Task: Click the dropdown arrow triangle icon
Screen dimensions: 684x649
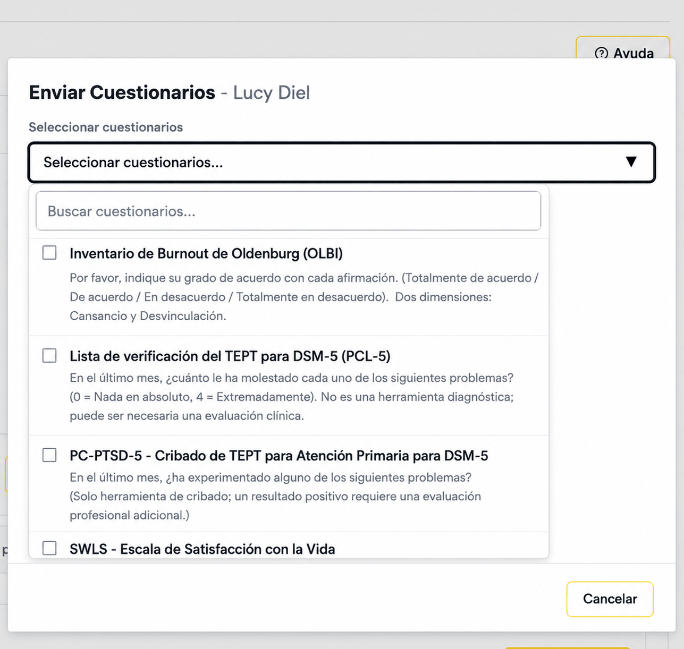Action: 631,162
